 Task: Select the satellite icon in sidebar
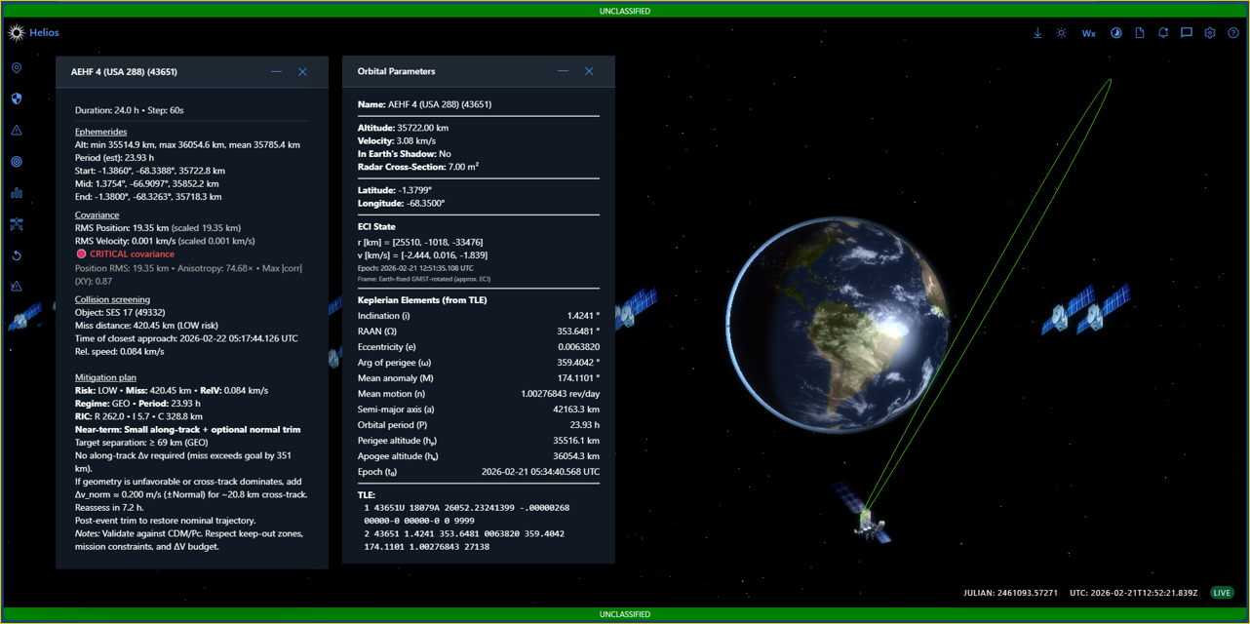[x=17, y=224]
